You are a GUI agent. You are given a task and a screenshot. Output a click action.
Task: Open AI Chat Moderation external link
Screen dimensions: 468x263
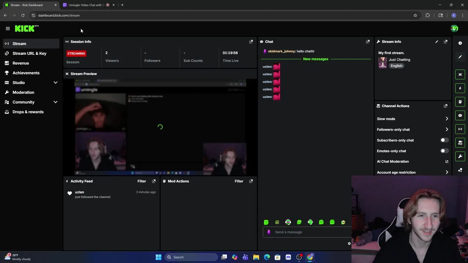pyautogui.click(x=447, y=161)
